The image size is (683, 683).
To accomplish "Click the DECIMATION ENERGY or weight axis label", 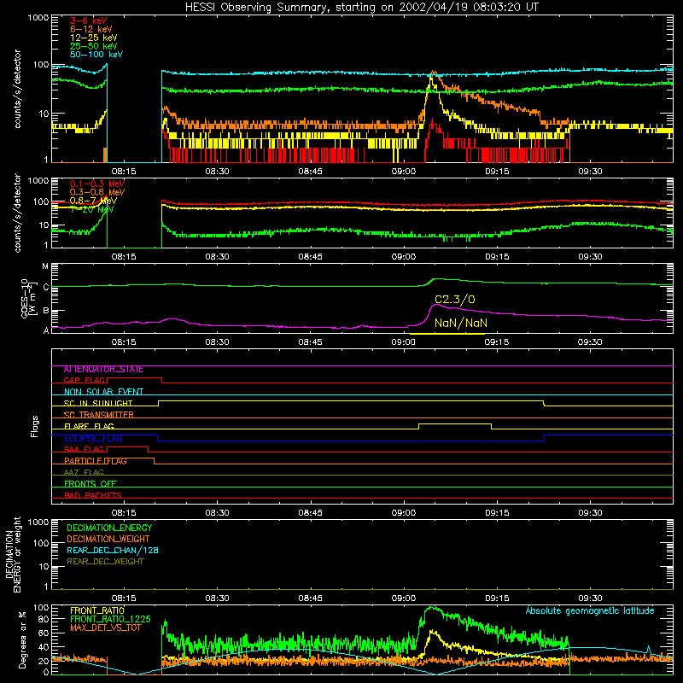I will (13, 554).
